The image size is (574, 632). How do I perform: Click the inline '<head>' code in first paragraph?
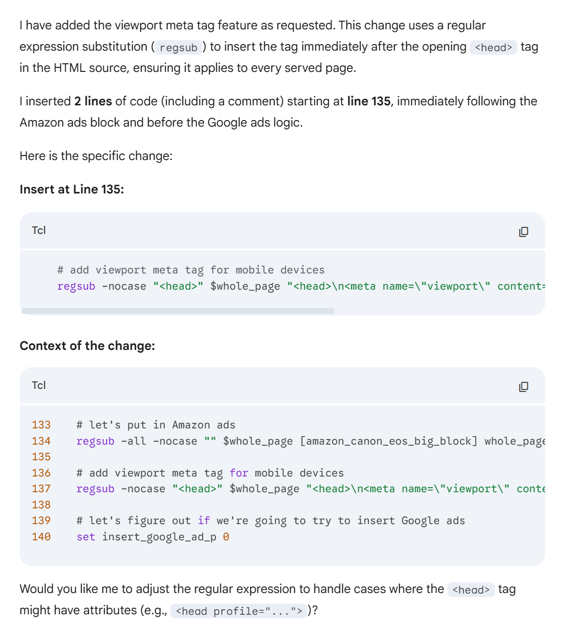493,48
